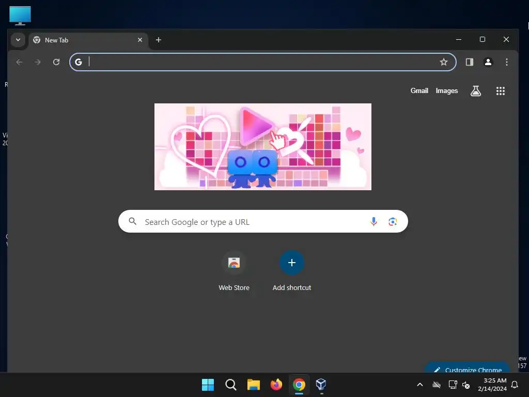Launch Firefox from the taskbar
529x397 pixels.
(x=276, y=385)
